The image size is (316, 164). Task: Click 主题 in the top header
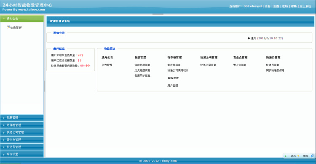click(276, 6)
